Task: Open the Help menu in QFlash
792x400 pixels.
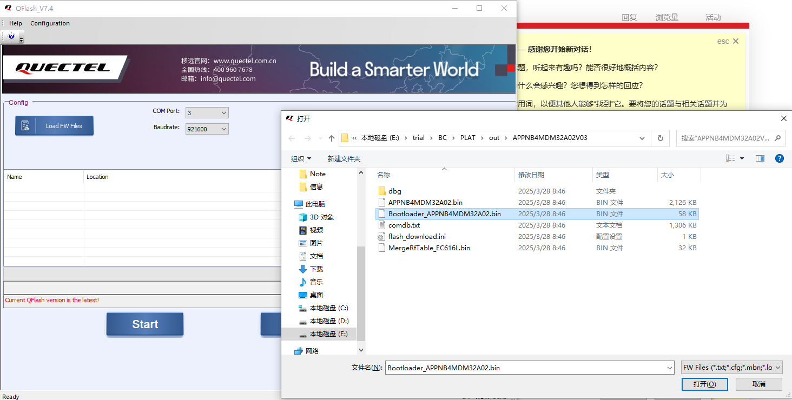Action: (16, 23)
